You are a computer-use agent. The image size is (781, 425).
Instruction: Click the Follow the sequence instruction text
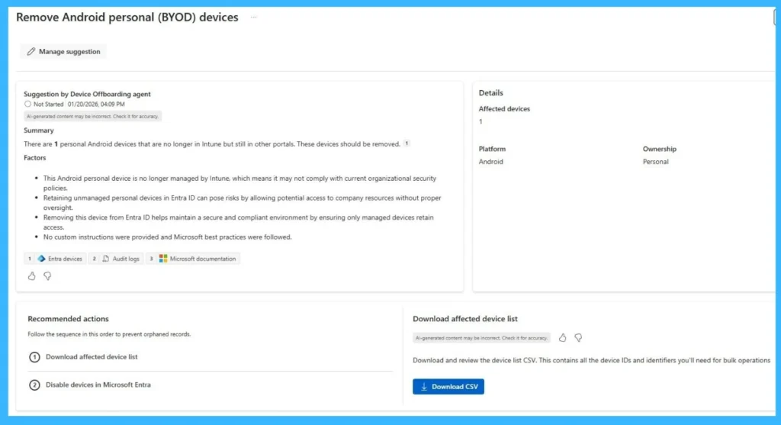click(109, 334)
